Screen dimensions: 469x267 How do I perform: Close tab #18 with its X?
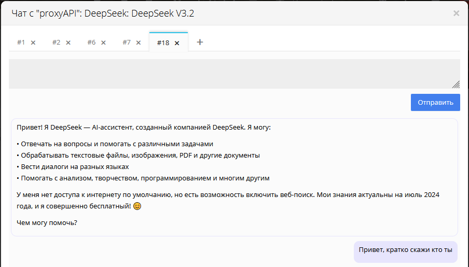tap(177, 43)
